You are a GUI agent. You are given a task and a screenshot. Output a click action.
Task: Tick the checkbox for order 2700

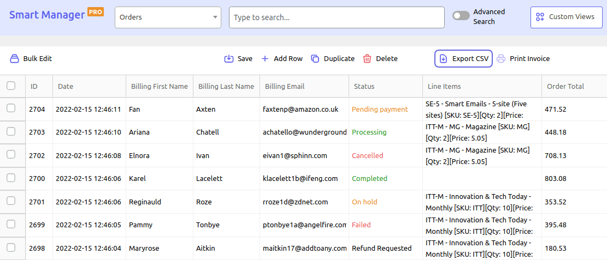[x=11, y=178]
